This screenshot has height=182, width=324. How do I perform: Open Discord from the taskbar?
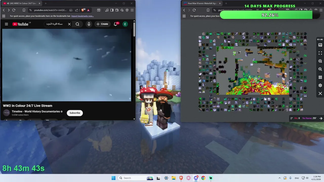pyautogui.click(x=196, y=178)
